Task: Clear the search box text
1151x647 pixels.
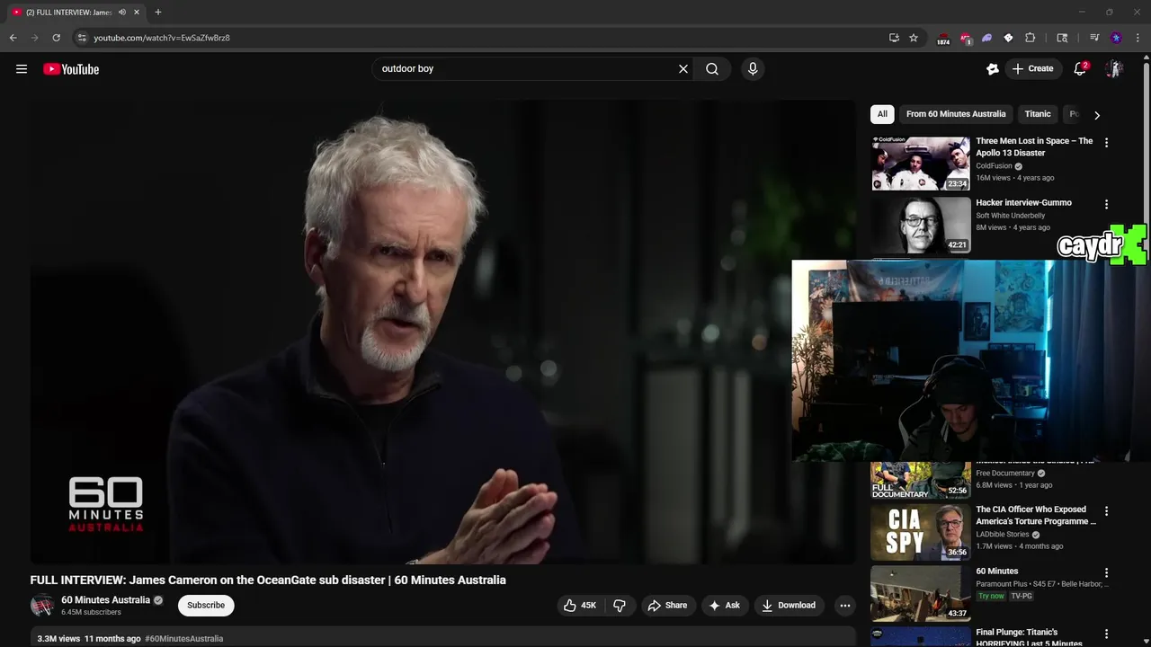Action: 683,69
